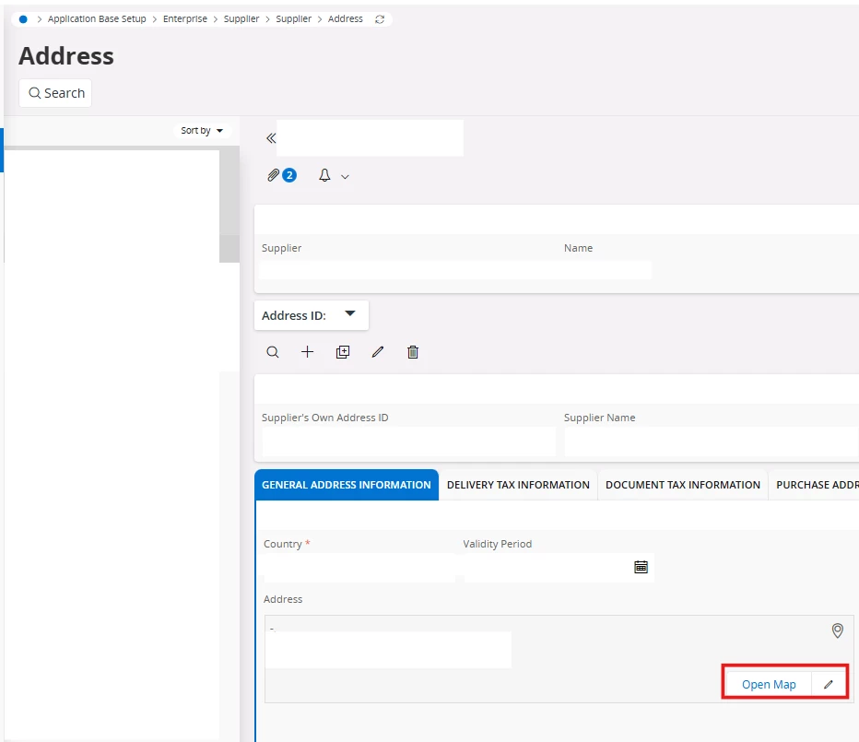859x742 pixels.
Task: Expand the Sort by dropdown
Action: [x=202, y=131]
